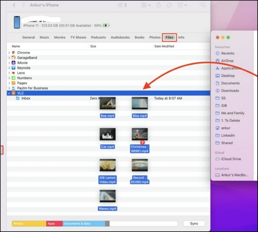This screenshot has height=232, width=258.
Task: Click the Numbers app icon
Action: [x=13, y=78]
